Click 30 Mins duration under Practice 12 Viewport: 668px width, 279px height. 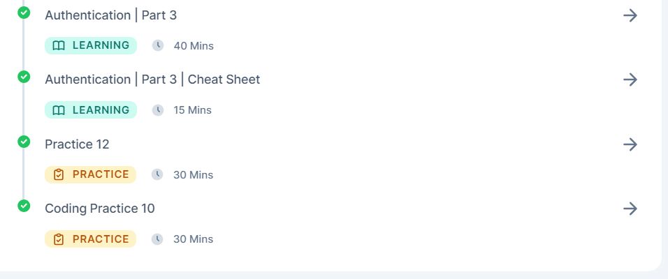tap(193, 175)
